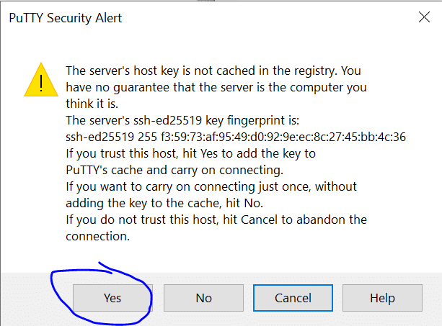Click the 'If you trust this host' line
The image size is (442, 326).
(x=190, y=153)
